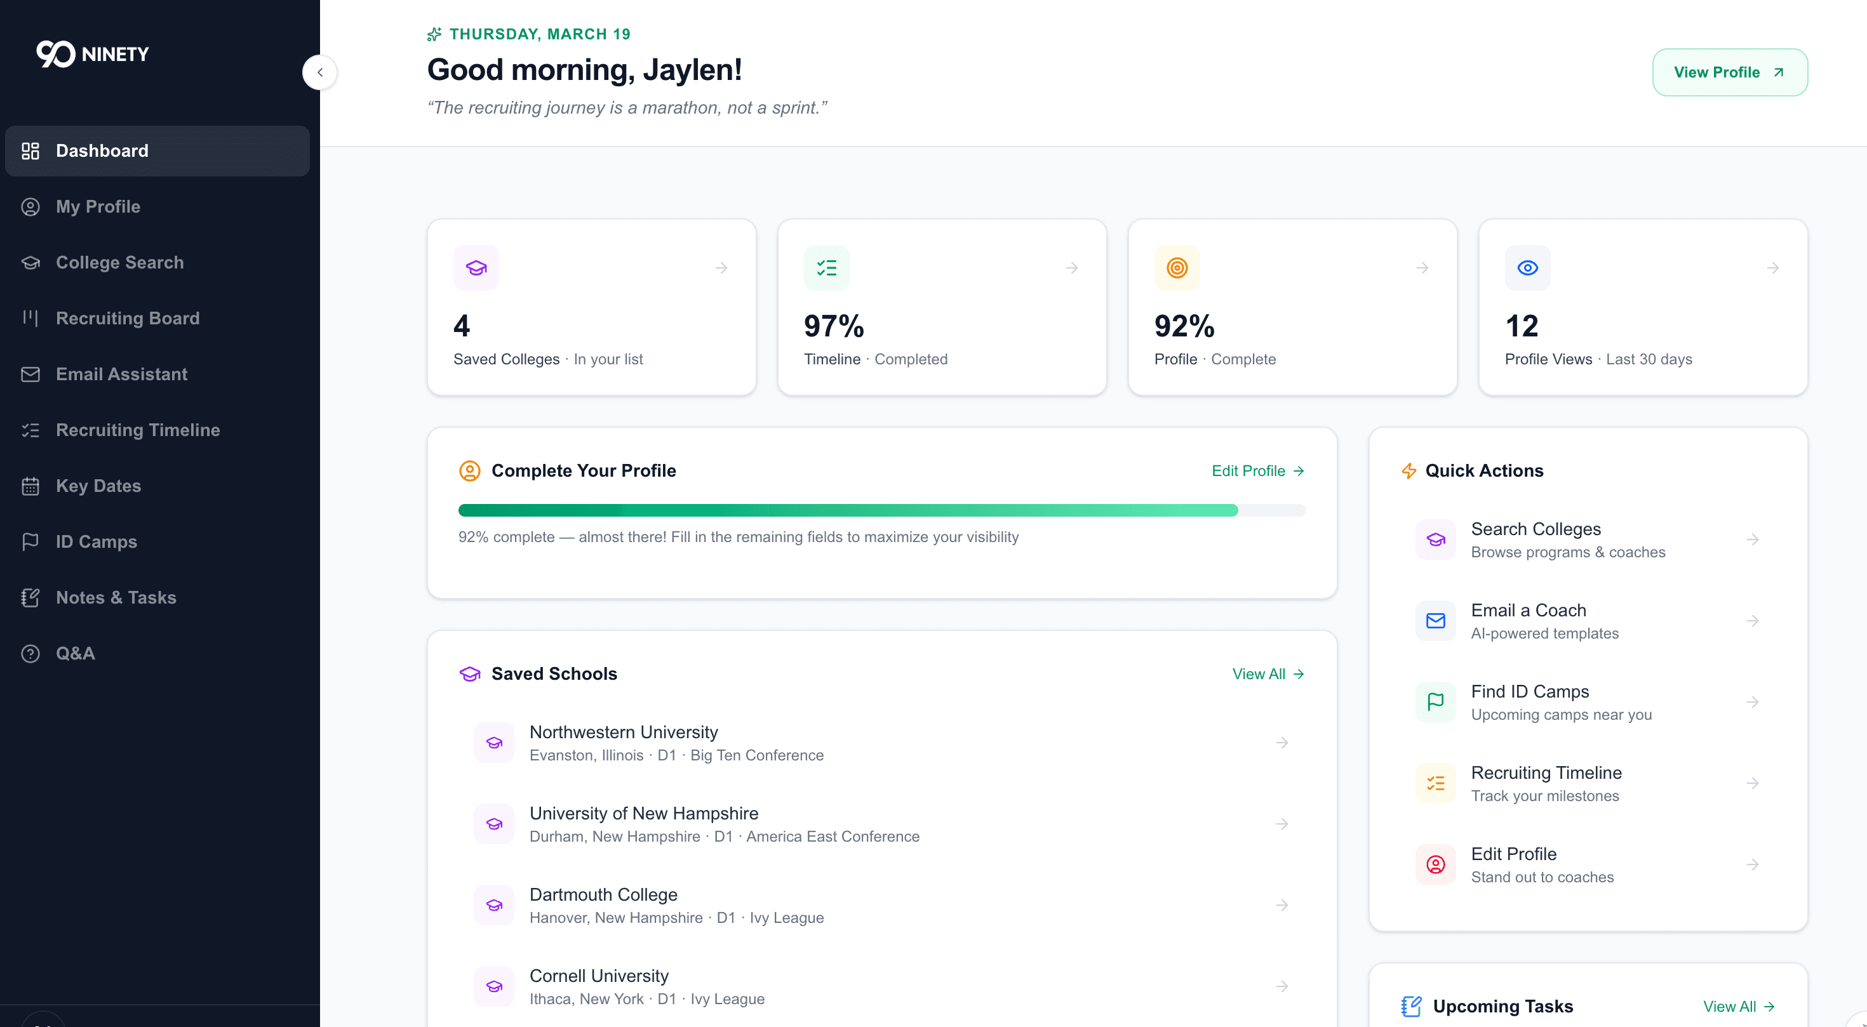The height and width of the screenshot is (1027, 1867).
Task: Open Northwestern University saved school
Action: point(881,743)
